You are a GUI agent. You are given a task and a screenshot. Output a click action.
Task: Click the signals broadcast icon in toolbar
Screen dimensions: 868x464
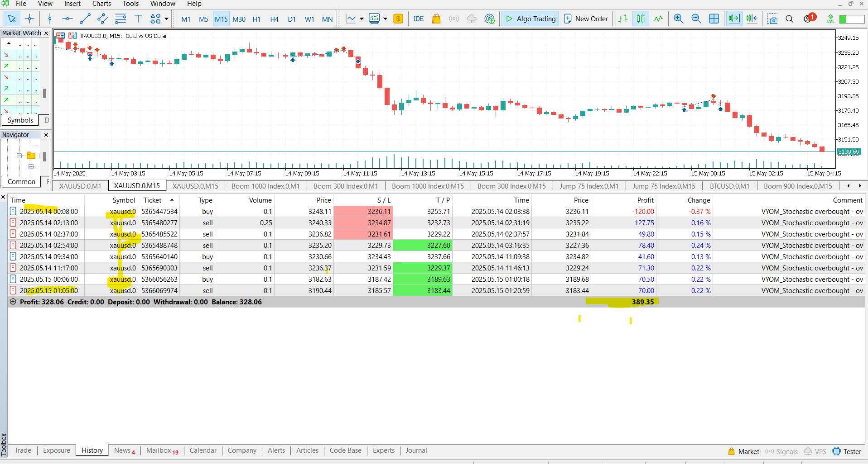(x=454, y=19)
